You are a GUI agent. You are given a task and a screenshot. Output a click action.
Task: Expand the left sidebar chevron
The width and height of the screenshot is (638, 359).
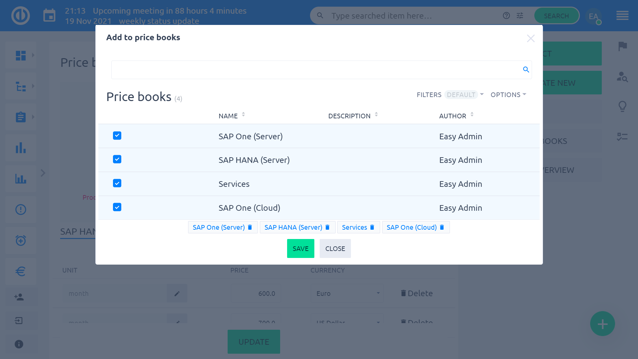(43, 173)
